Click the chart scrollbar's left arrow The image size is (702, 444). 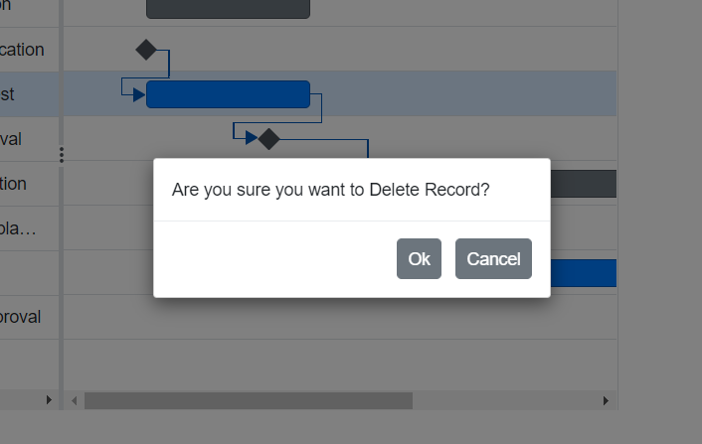[74, 400]
